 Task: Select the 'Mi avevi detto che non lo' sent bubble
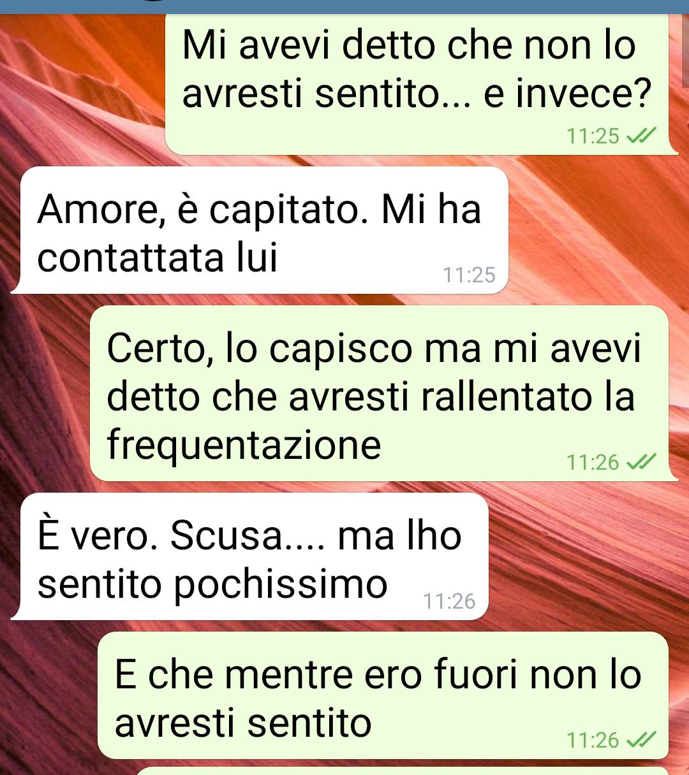point(418,84)
